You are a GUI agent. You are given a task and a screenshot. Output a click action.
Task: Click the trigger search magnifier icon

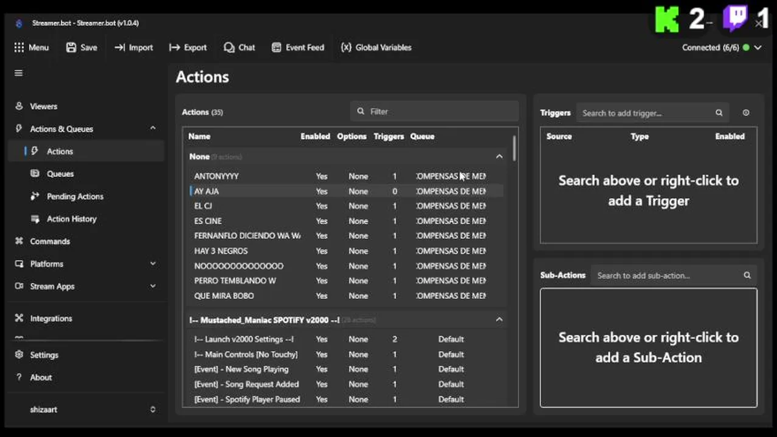pyautogui.click(x=719, y=113)
